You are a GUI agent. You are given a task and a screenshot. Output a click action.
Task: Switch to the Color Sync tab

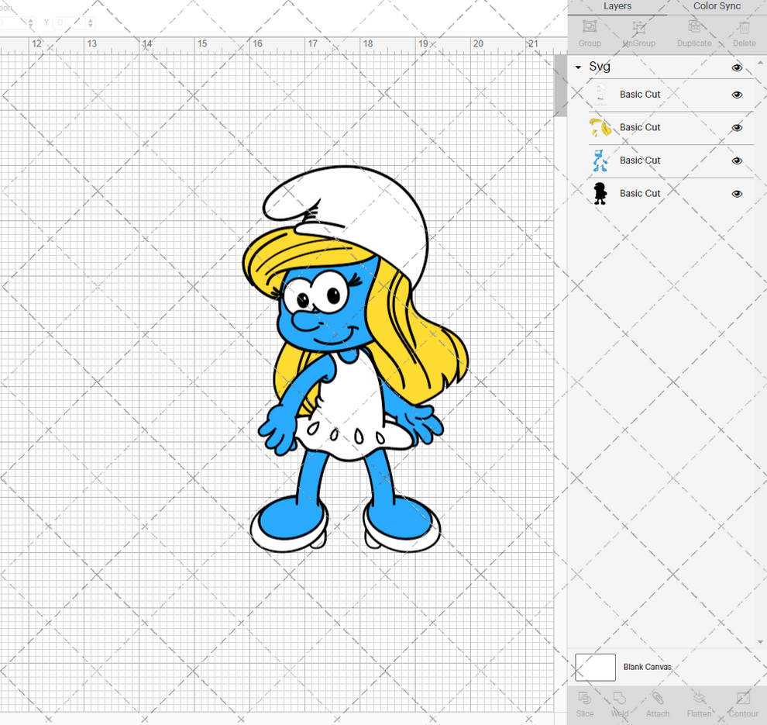point(716,6)
